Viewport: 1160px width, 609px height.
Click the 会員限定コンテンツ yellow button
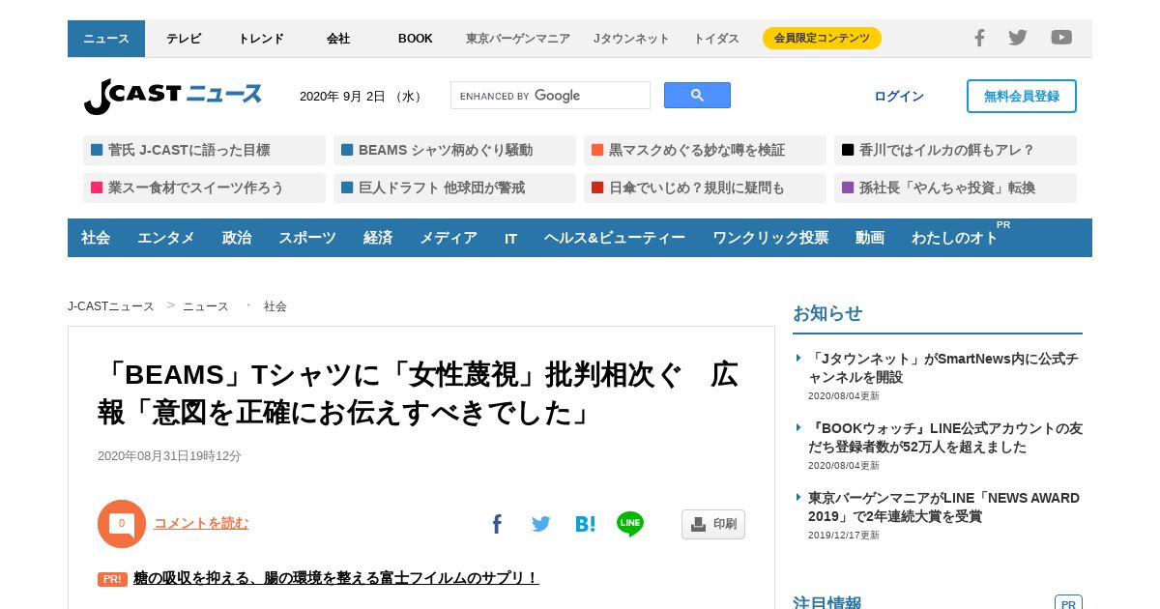pyautogui.click(x=822, y=39)
